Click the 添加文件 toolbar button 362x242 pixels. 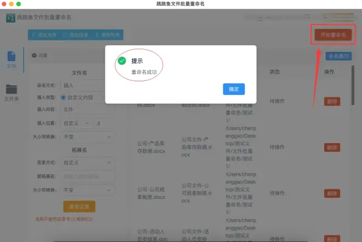44,35
